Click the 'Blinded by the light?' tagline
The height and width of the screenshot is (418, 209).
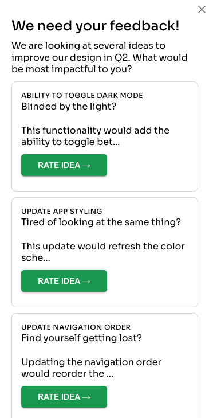coord(69,107)
